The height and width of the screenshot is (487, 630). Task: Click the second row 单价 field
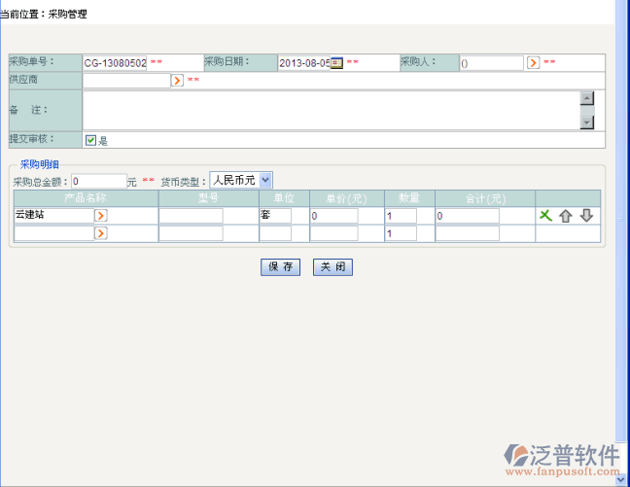(x=333, y=233)
